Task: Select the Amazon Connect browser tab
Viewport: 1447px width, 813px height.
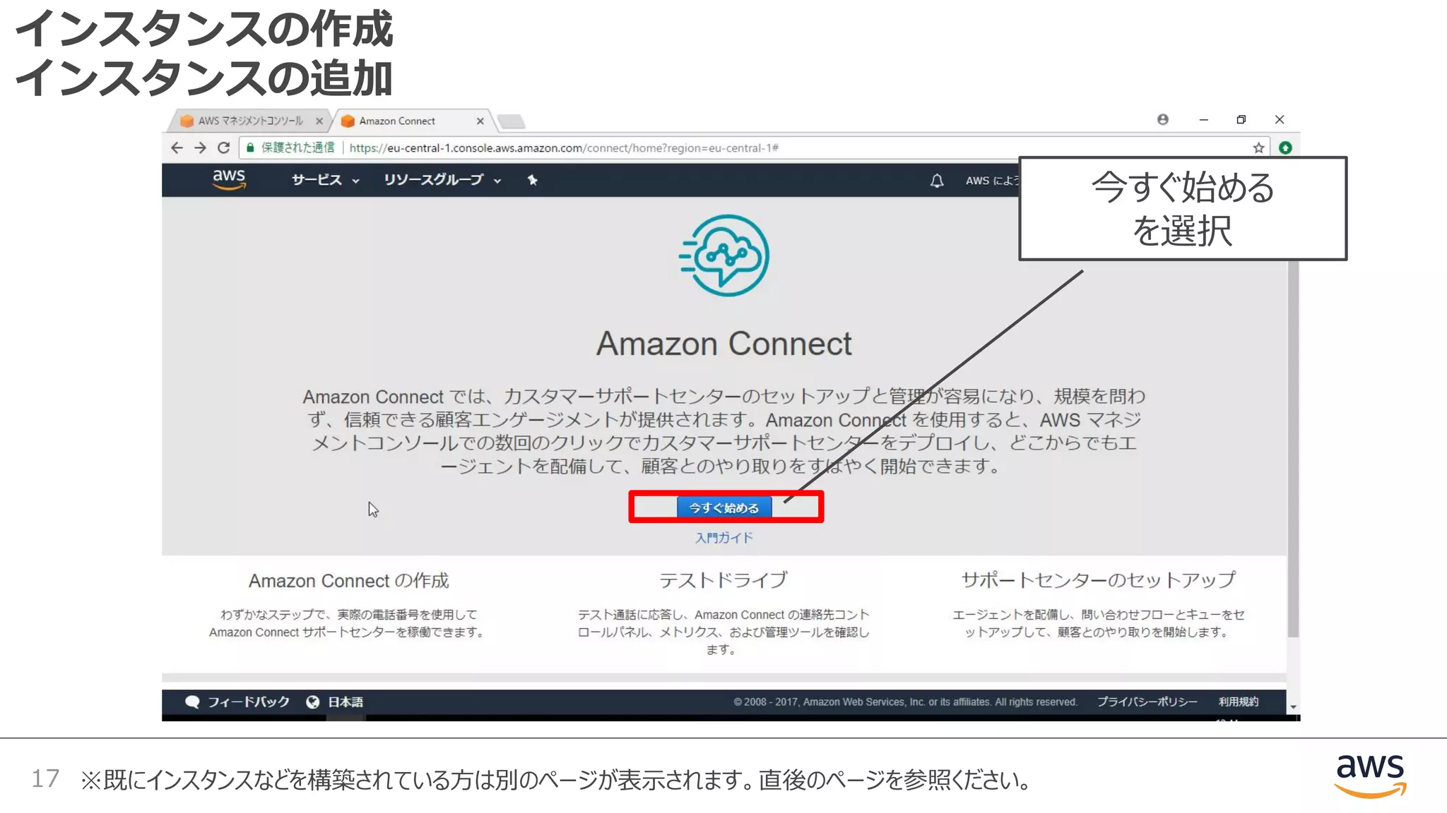Action: click(397, 121)
